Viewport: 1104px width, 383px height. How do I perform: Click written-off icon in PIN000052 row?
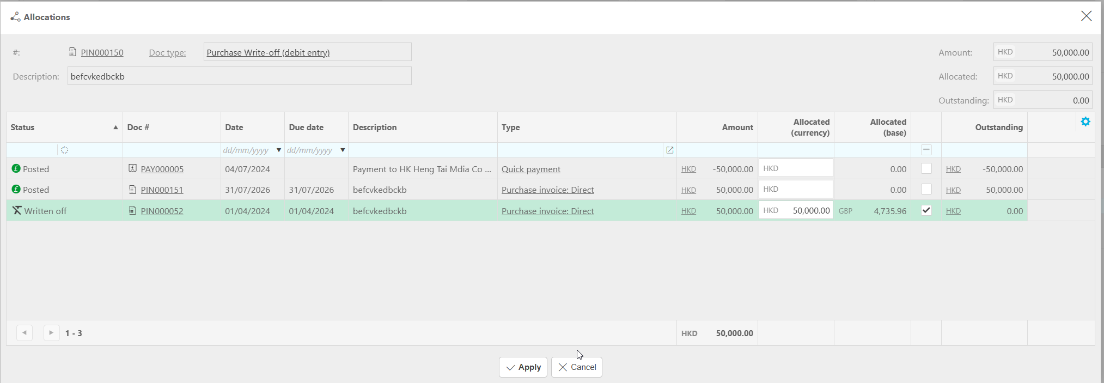17,210
